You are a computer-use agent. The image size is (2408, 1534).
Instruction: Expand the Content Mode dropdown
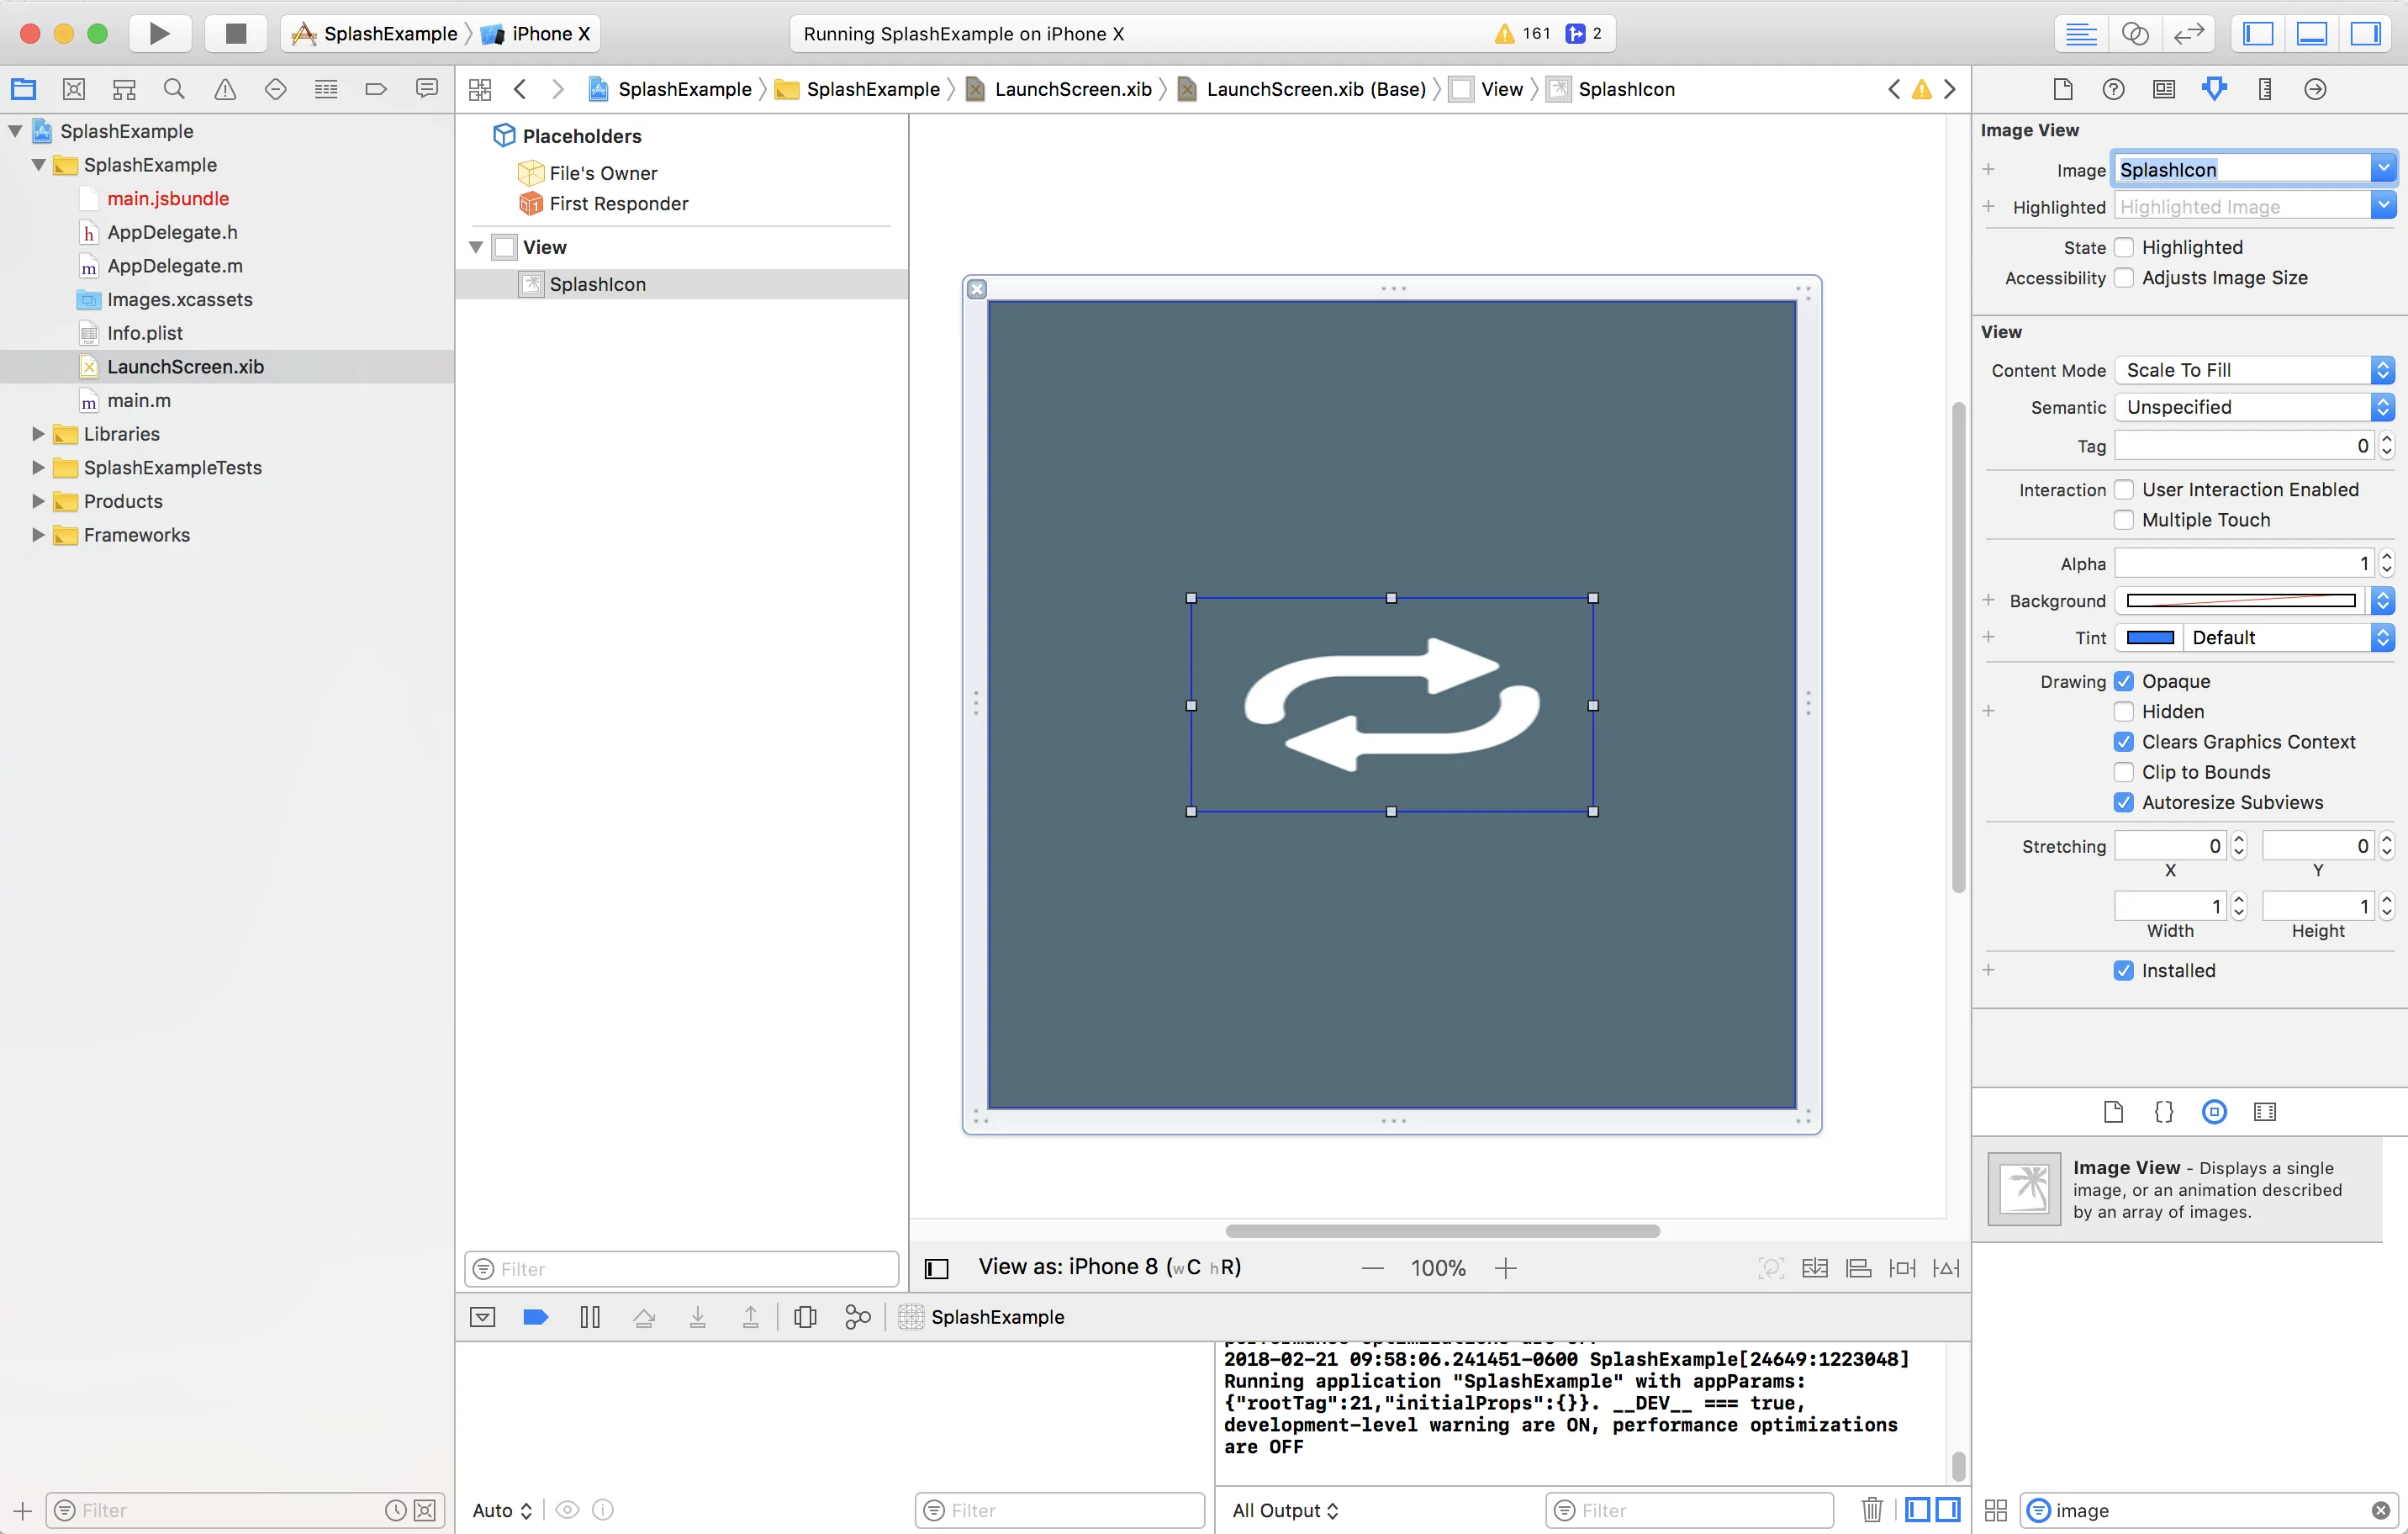pyautogui.click(x=2384, y=370)
